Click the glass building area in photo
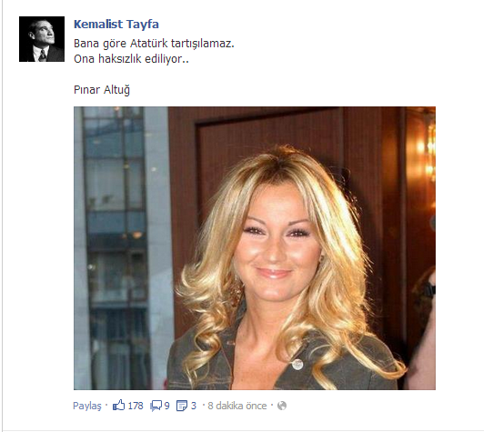The image size is (493, 432). 116,246
